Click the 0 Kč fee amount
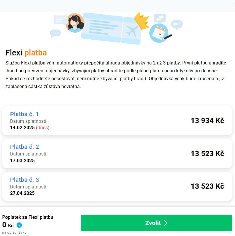235x236 pixels. [8, 225]
